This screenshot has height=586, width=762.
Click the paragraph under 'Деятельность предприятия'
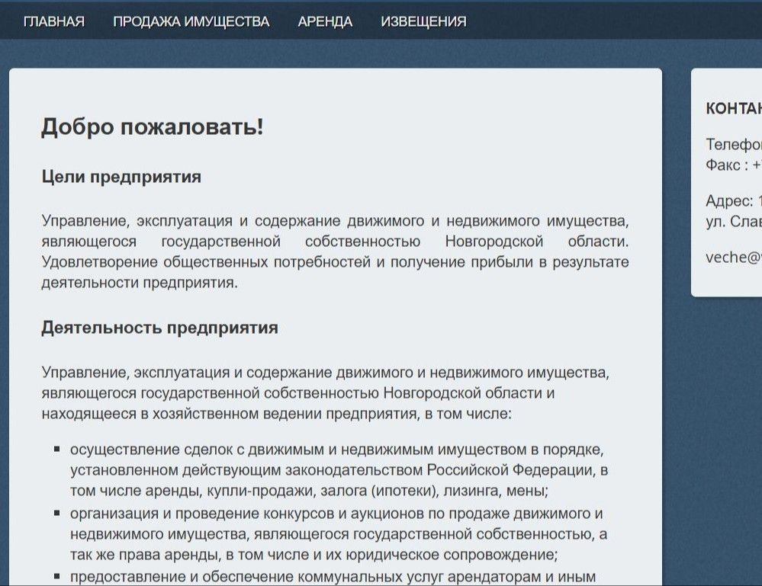coord(326,393)
